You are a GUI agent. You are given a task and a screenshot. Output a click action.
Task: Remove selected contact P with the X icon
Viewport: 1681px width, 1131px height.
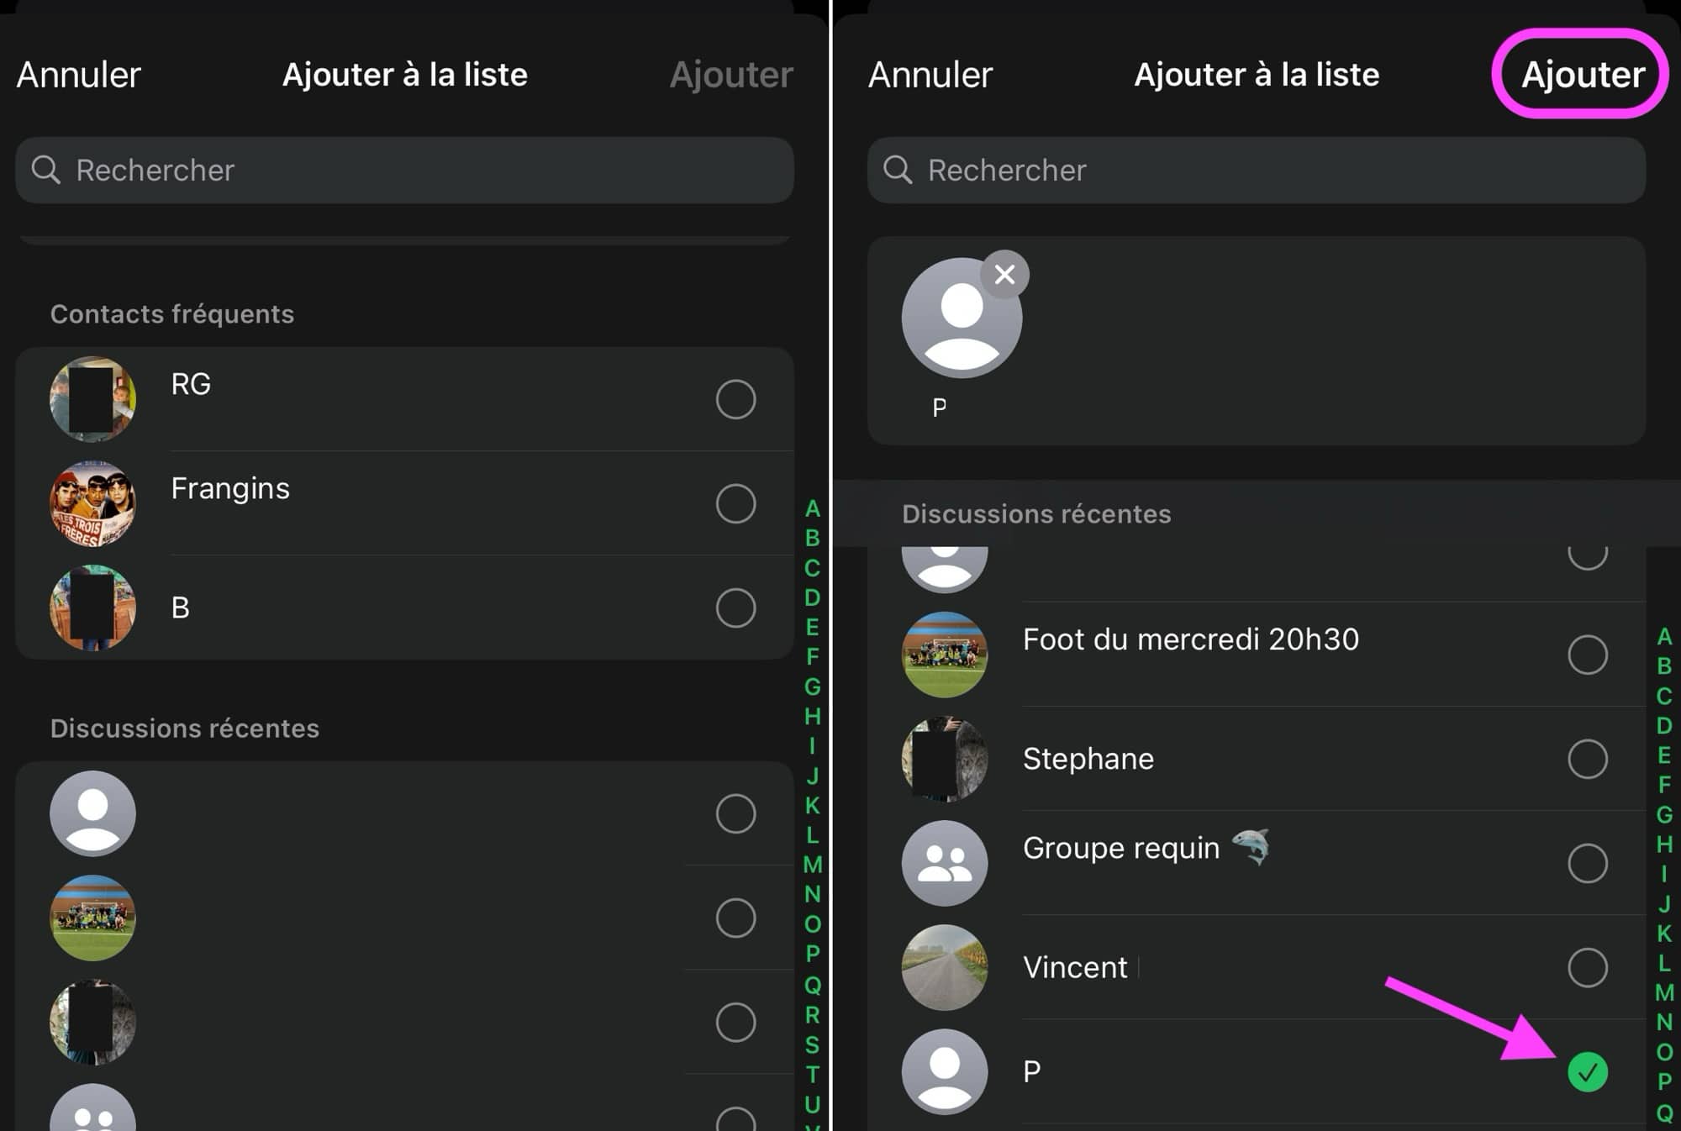point(1004,275)
